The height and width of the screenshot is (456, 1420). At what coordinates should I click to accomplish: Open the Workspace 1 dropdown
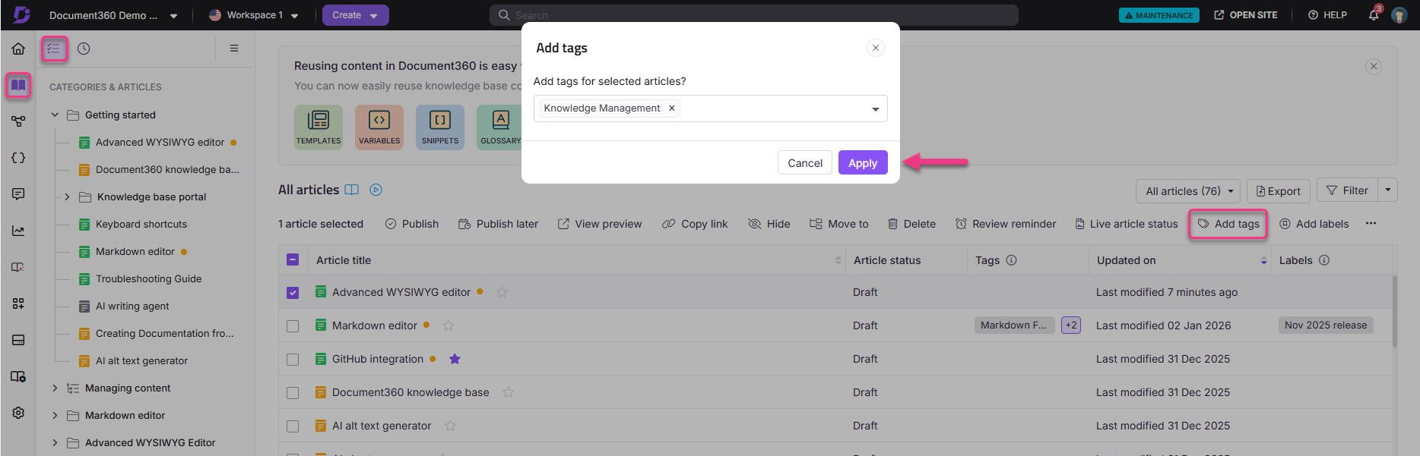pyautogui.click(x=254, y=15)
